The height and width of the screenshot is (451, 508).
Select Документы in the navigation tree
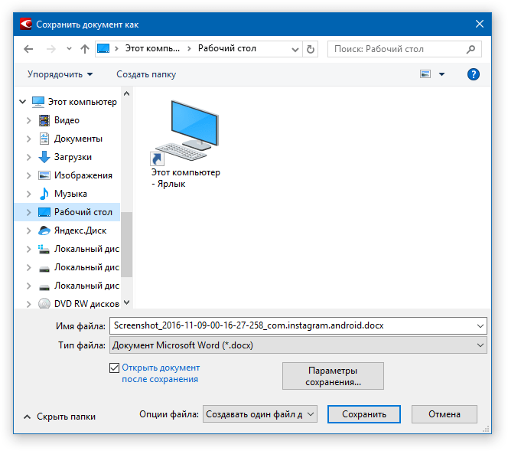(x=78, y=139)
